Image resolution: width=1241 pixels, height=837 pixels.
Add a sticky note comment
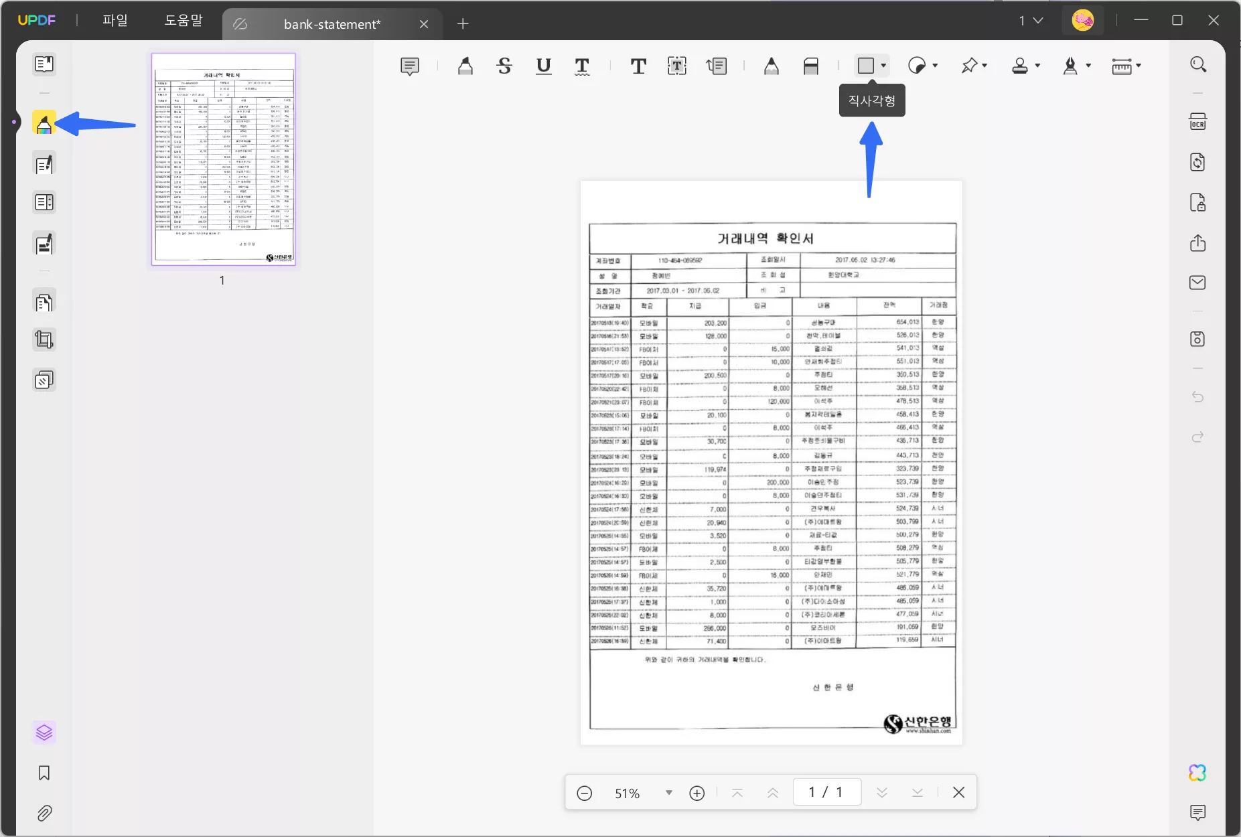(x=410, y=66)
